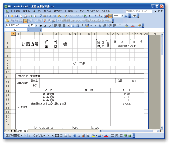
Task: Open a file with the folder icon
Action: pyautogui.click(x=12, y=16)
